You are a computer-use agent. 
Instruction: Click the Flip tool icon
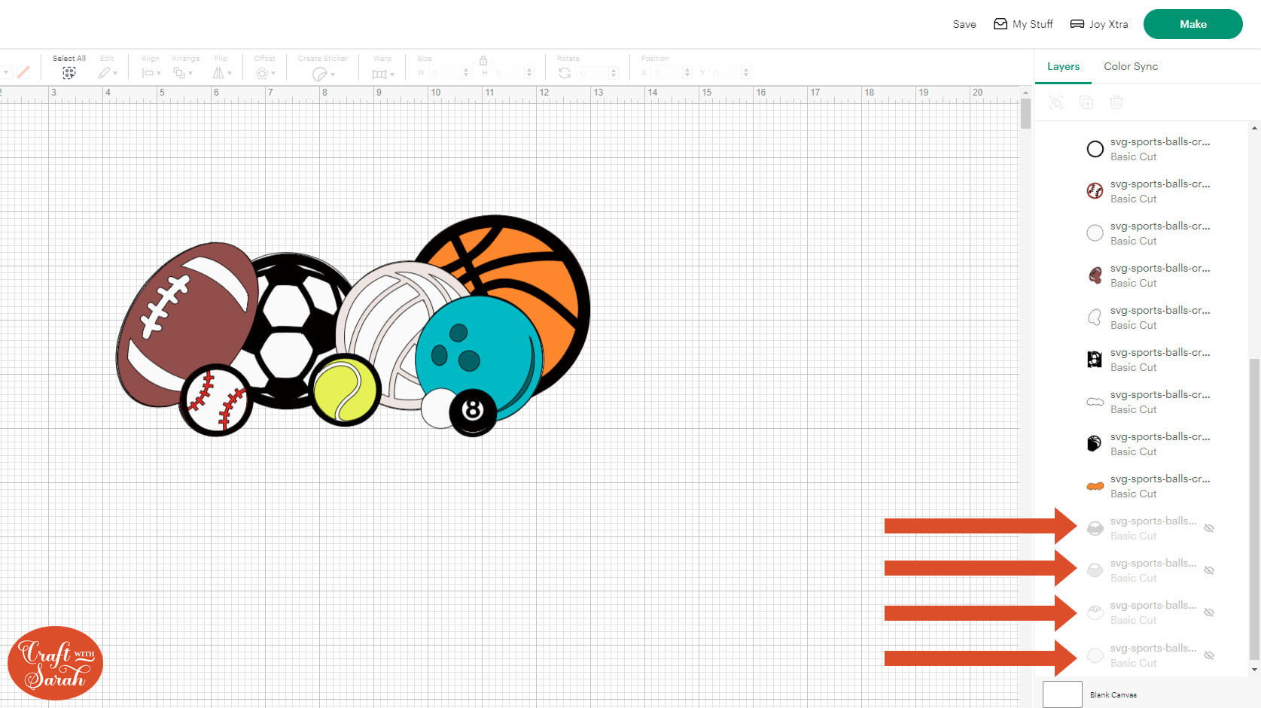[218, 73]
